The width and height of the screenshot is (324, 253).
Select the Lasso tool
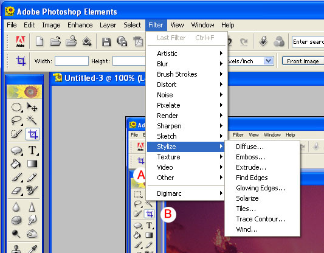point(16,120)
